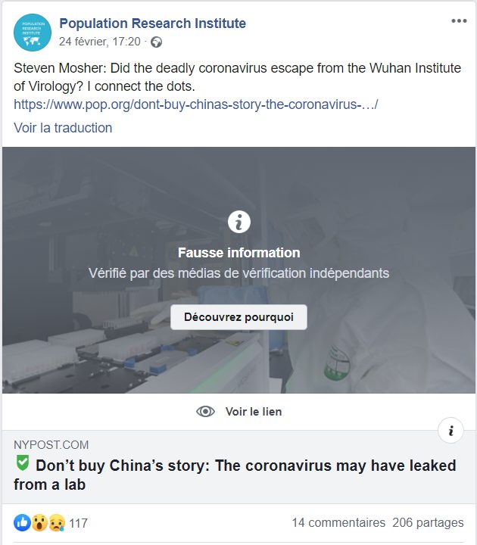Click 'Voir le lien' to show content
Image resolution: width=477 pixels, height=545 pixels.
coord(254,412)
